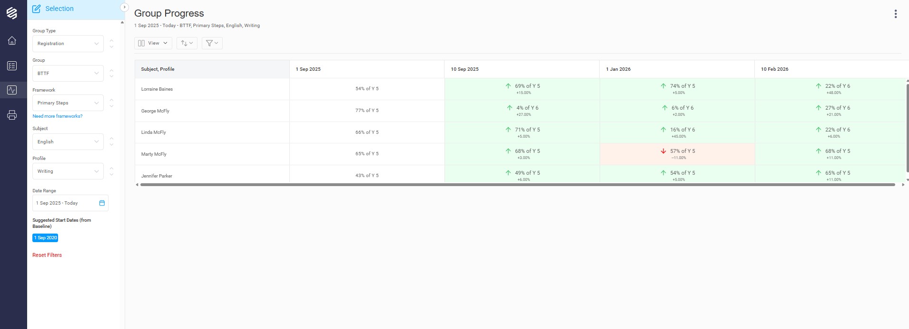Screen dimensions: 909x329
Task: Step the Profile selection up or down
Action: (111, 171)
